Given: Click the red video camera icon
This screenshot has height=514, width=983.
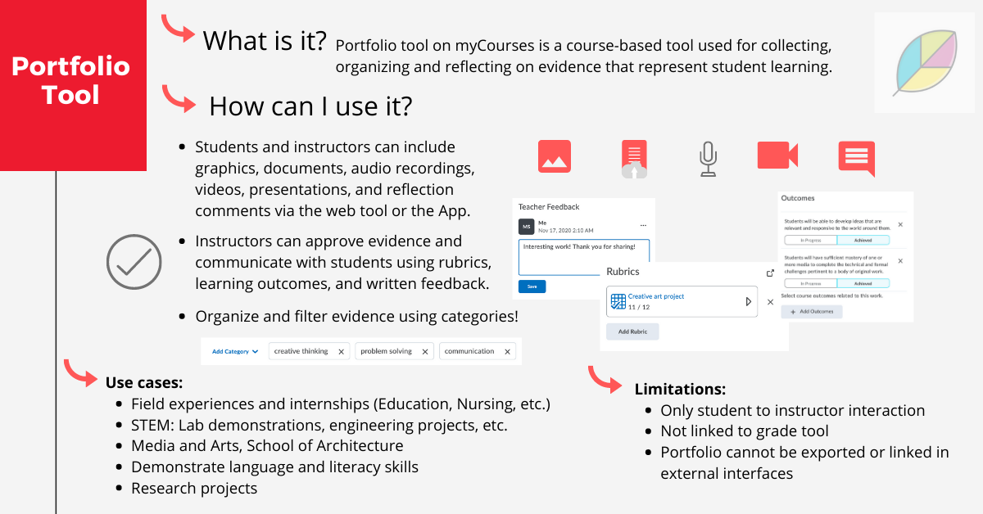Looking at the screenshot, I should pos(776,156).
